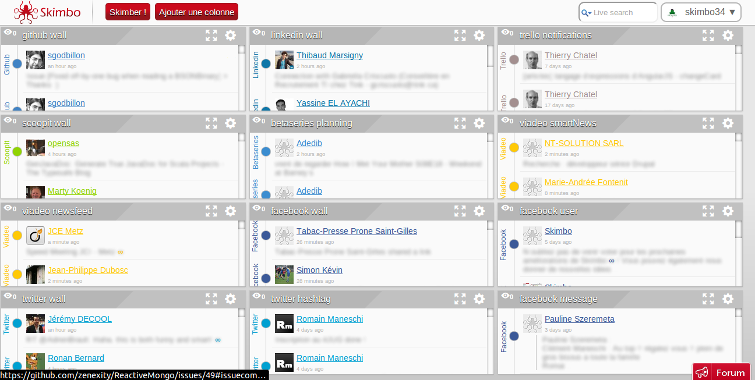Open settings gear of twitter wall
The image size is (755, 380).
coord(231,299)
